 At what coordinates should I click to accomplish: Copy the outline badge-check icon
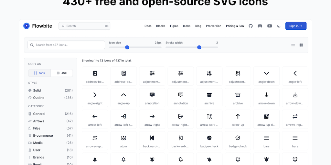[x=238, y=141]
